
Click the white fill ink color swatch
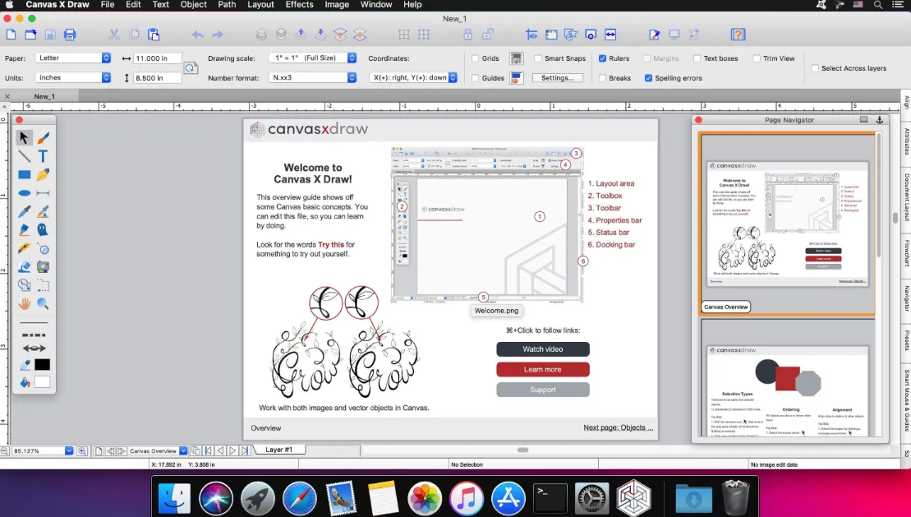(42, 382)
